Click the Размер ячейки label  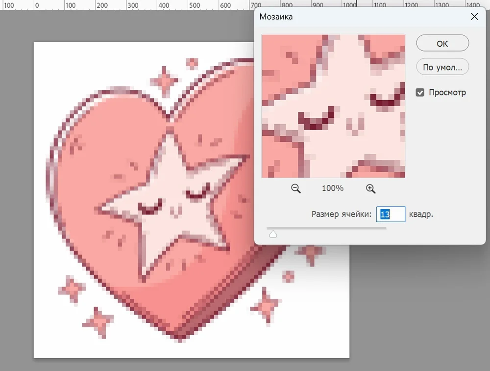pos(342,214)
